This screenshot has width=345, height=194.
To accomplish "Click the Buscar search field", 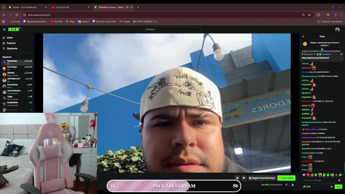I will pyautogui.click(x=172, y=29).
